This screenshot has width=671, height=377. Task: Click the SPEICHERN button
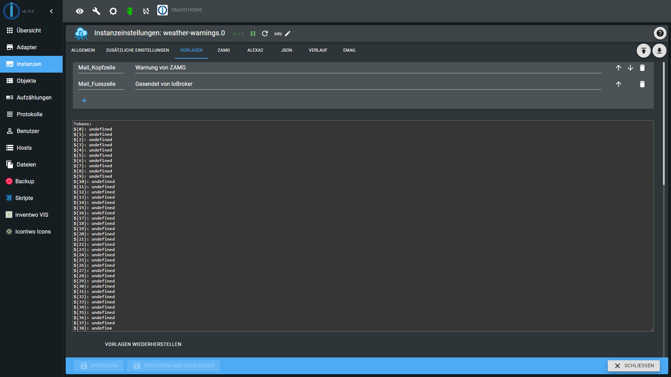[99, 365]
